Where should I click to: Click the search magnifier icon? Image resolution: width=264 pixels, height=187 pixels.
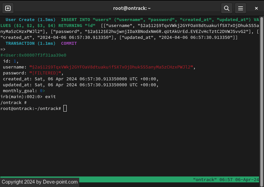pyautogui.click(x=226, y=8)
